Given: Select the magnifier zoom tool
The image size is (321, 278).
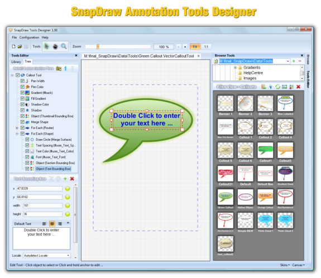Looking at the screenshot, I should pyautogui.click(x=64, y=46).
